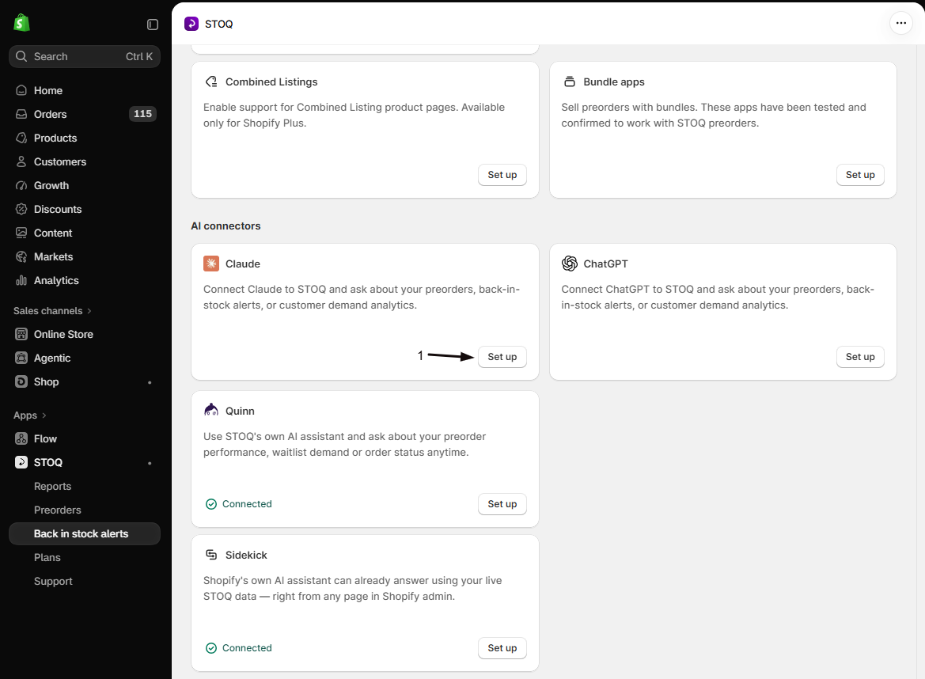Select Back in stock alerts menu item
This screenshot has height=679, width=925.
(85, 533)
